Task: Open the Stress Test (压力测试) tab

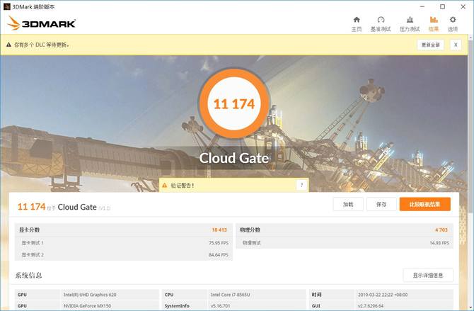Action: (x=410, y=24)
